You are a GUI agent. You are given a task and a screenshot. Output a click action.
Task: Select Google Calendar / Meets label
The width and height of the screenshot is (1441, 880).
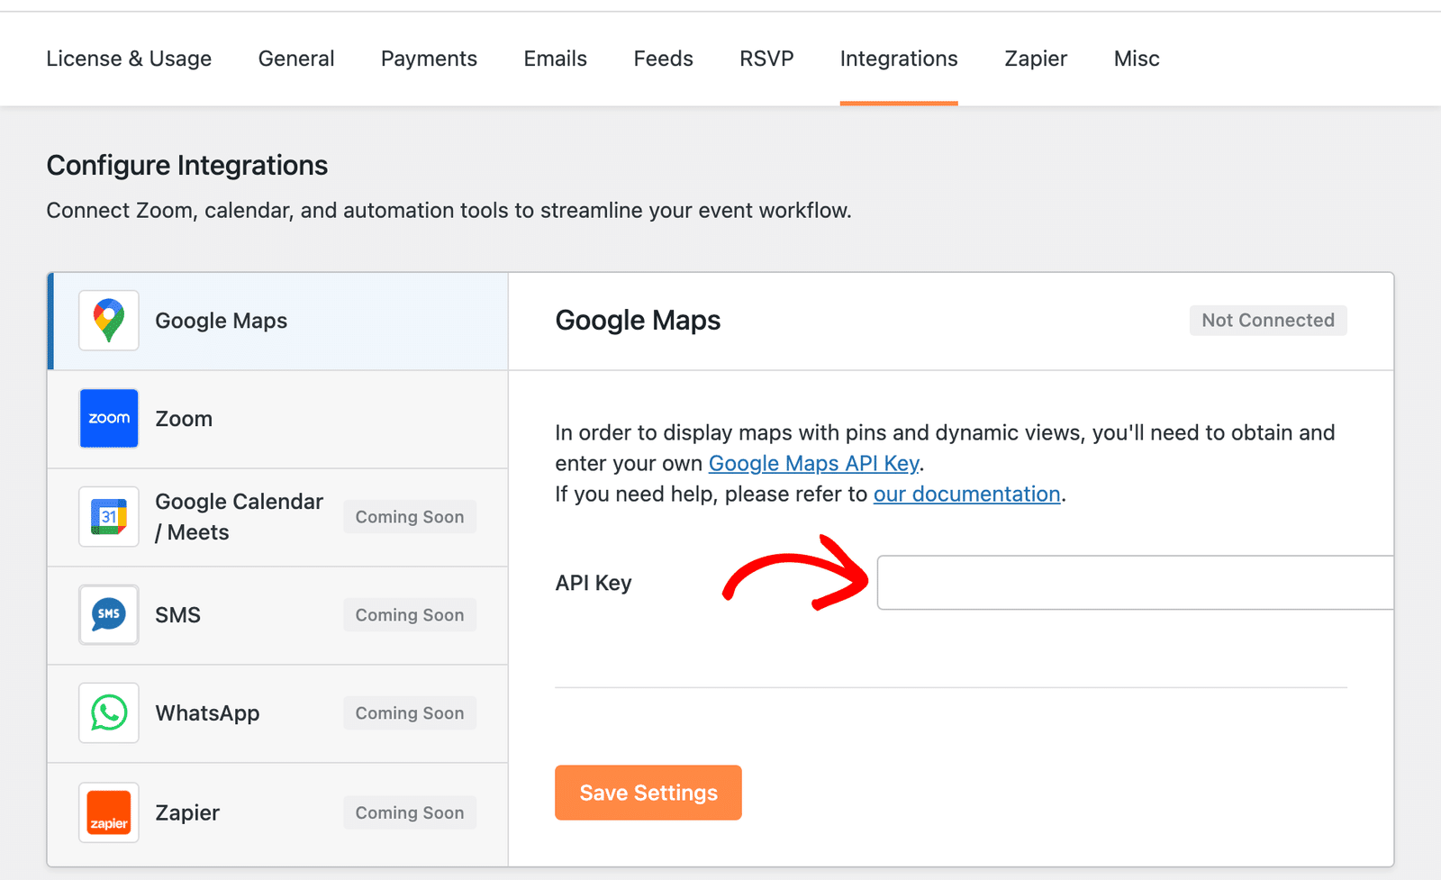pos(239,517)
